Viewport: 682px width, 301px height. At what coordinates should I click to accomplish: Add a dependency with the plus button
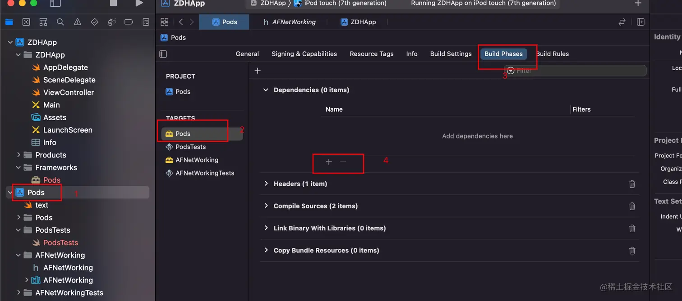coord(329,162)
